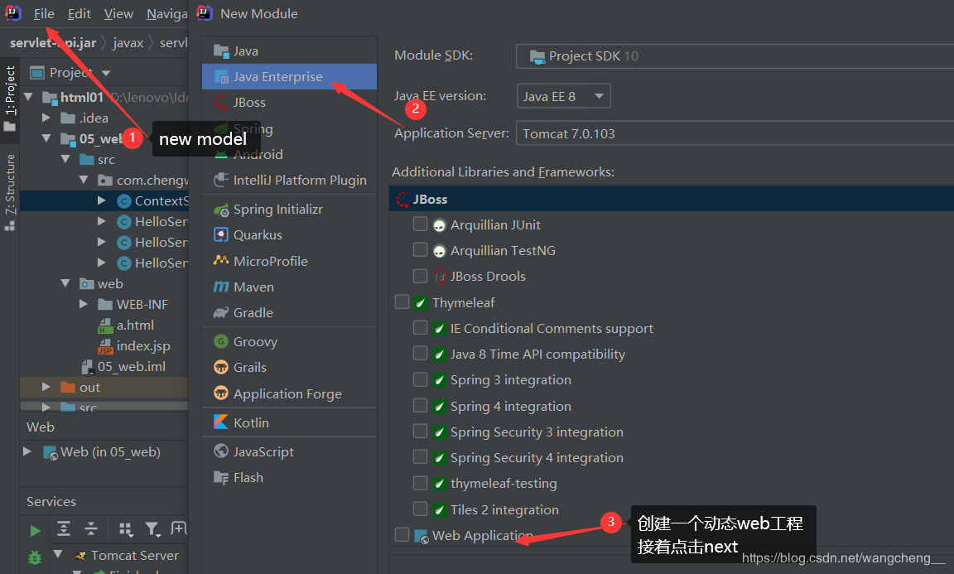Click Collapse All icon in Services toolbar
Viewport: 954px width, 574px height.
[91, 528]
